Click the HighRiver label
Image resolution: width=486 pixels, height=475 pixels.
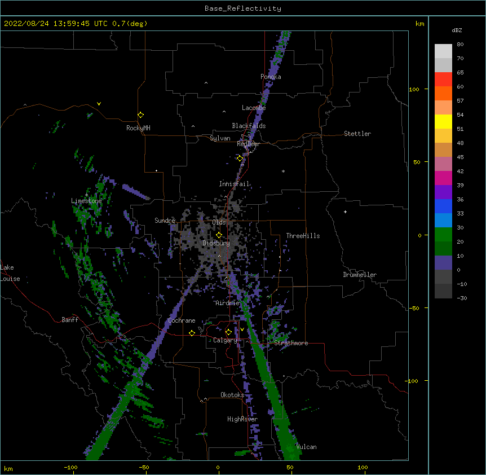(242, 419)
